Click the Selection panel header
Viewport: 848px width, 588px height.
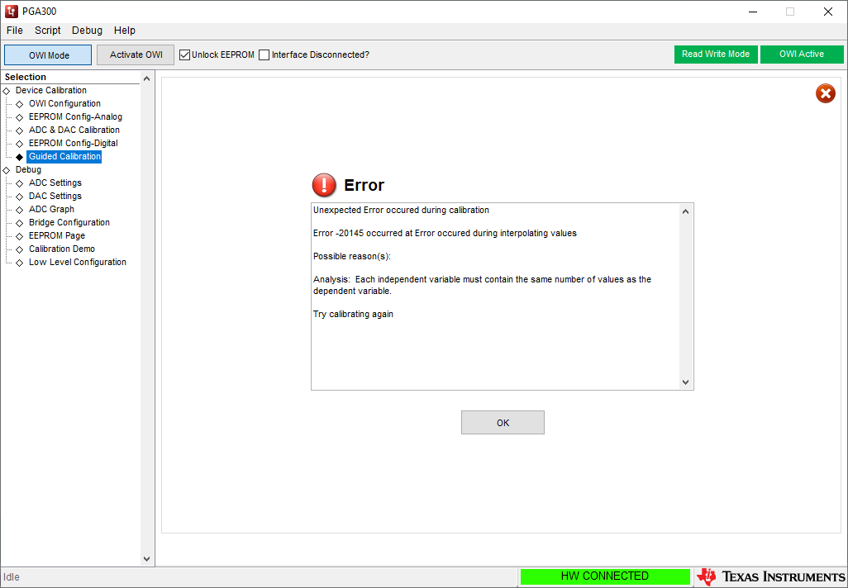tap(26, 77)
